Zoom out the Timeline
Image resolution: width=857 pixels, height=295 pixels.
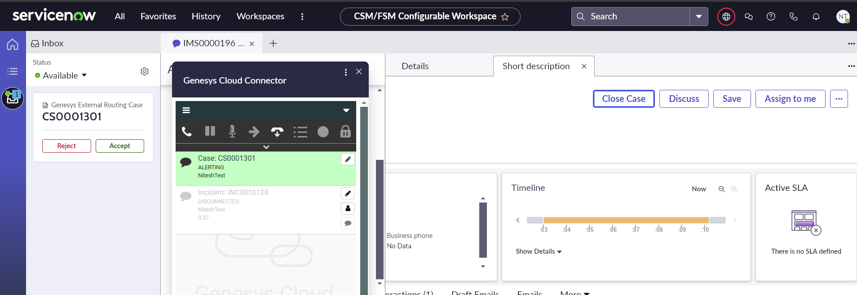721,189
